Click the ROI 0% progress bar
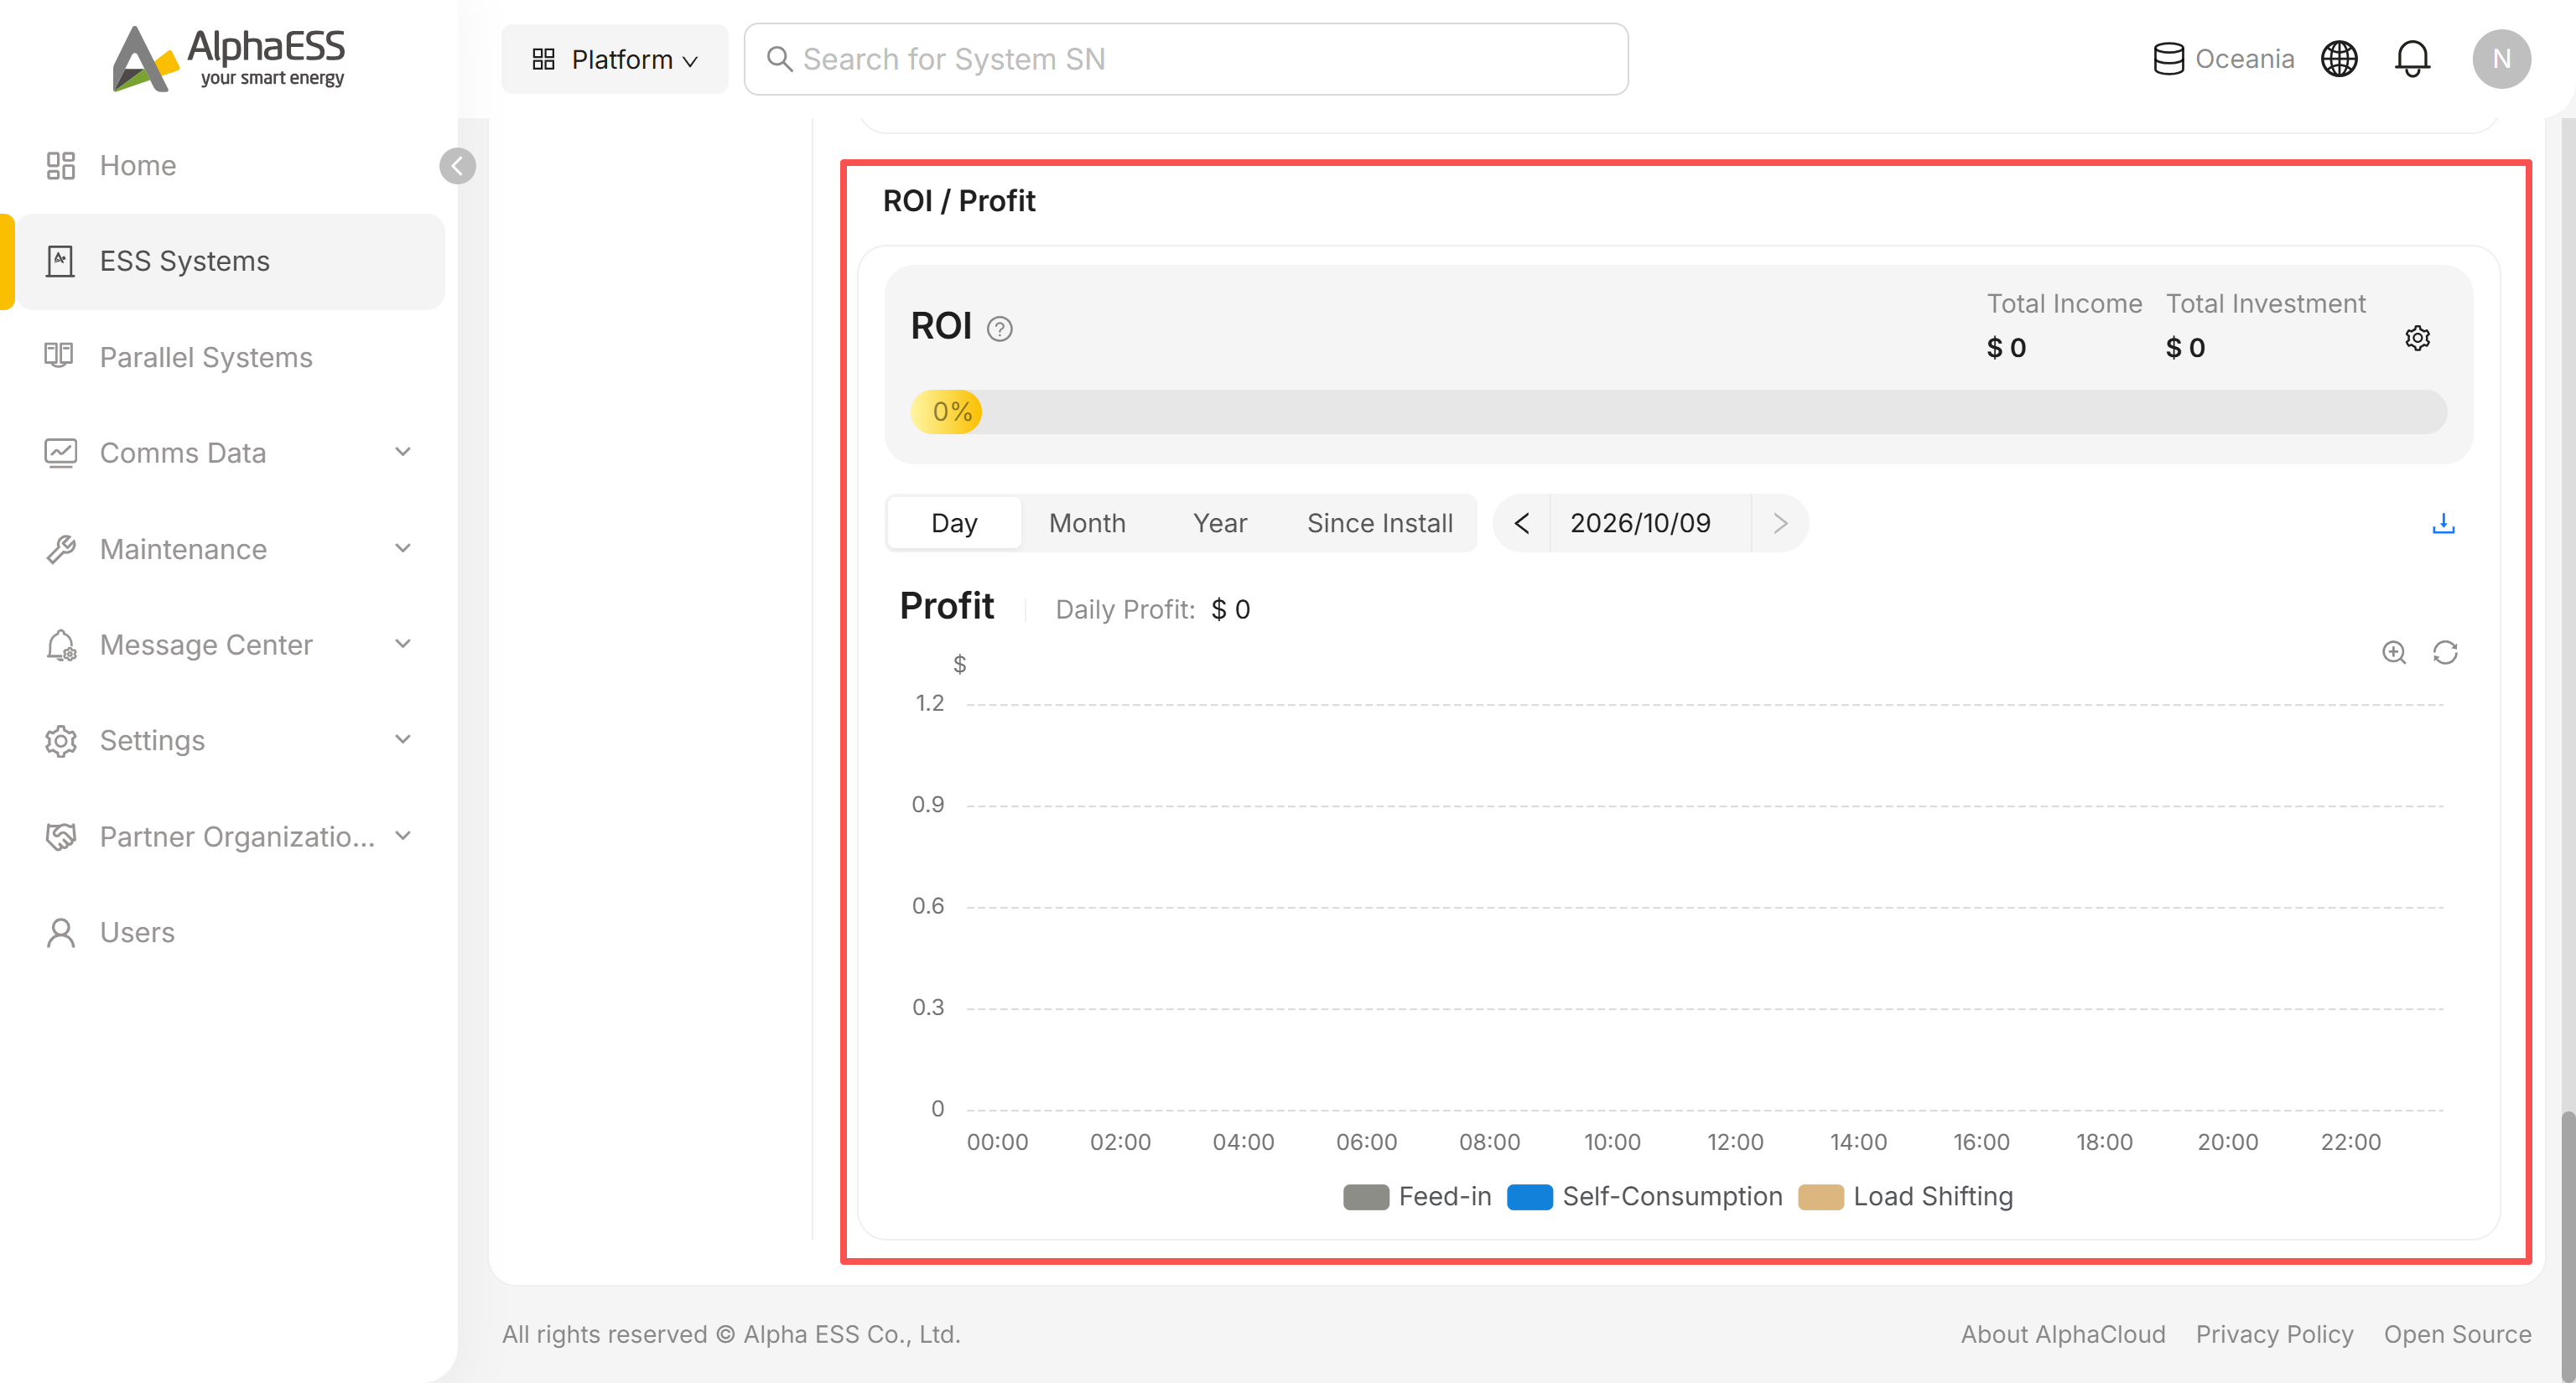Viewport: 2576px width, 1383px height. (x=1678, y=412)
